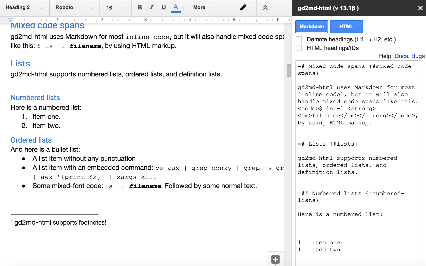426x266 pixels.
Task: Check the HTML headings/IDs option
Action: pyautogui.click(x=299, y=48)
